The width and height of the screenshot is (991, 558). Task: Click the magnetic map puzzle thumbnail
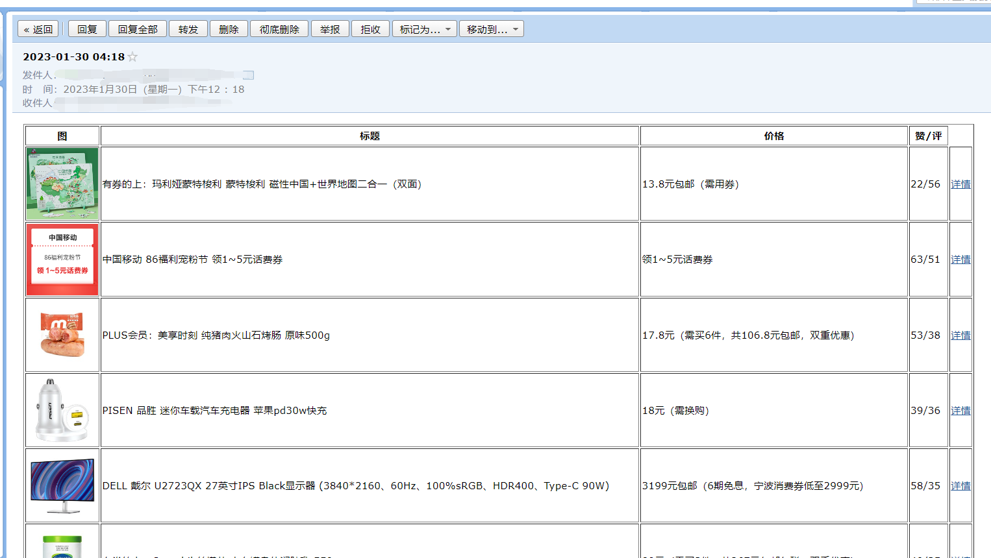[62, 184]
